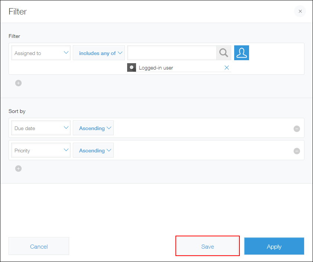Viewport: 313px width, 262px height.
Task: Open the Assigned to field dropdown
Action: (41, 53)
